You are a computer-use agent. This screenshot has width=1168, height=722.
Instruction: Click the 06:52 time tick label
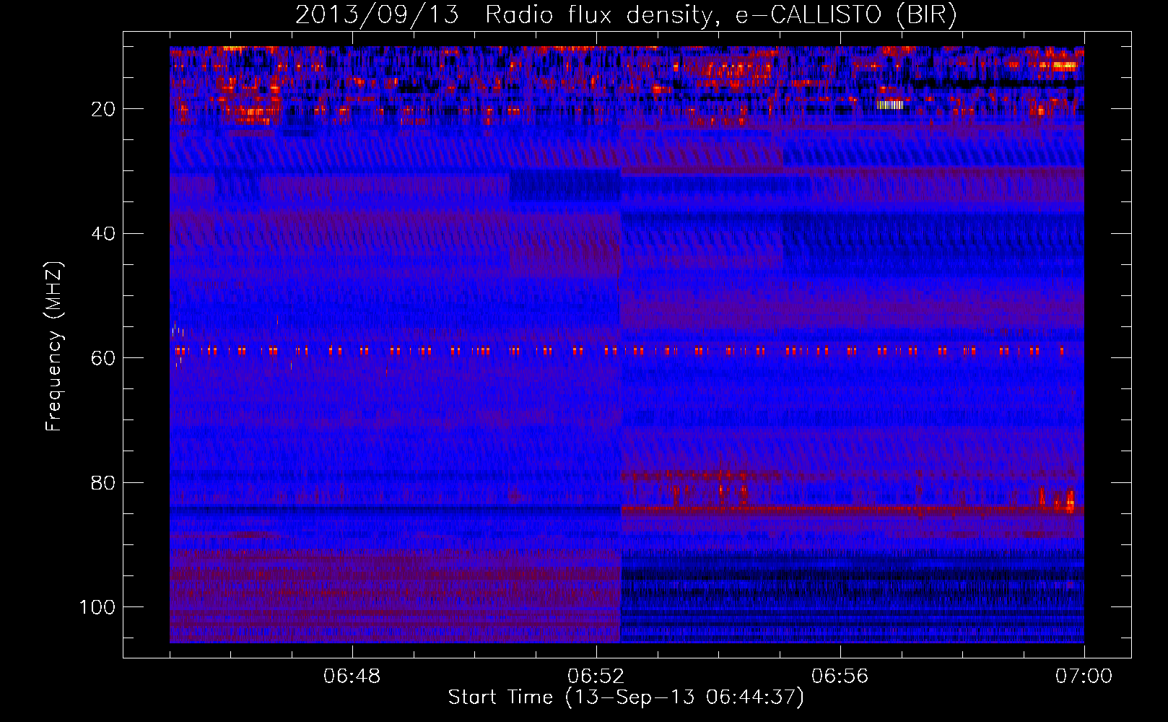[x=596, y=677]
